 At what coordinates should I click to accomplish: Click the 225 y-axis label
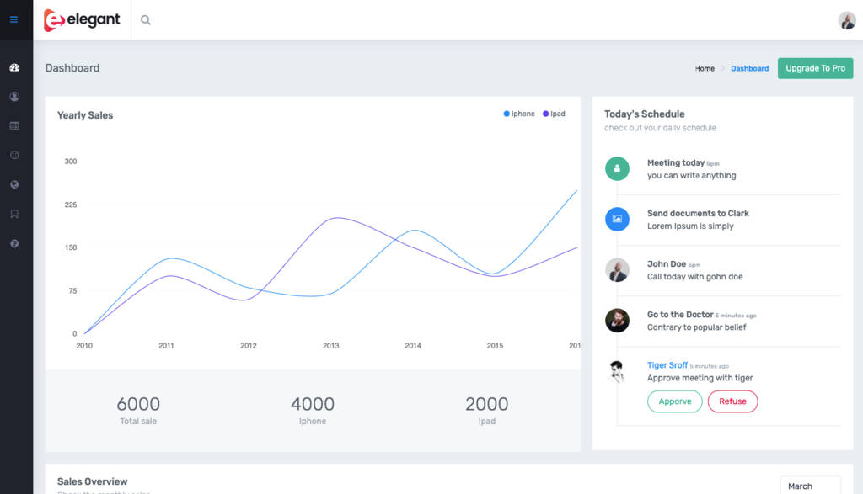point(71,205)
